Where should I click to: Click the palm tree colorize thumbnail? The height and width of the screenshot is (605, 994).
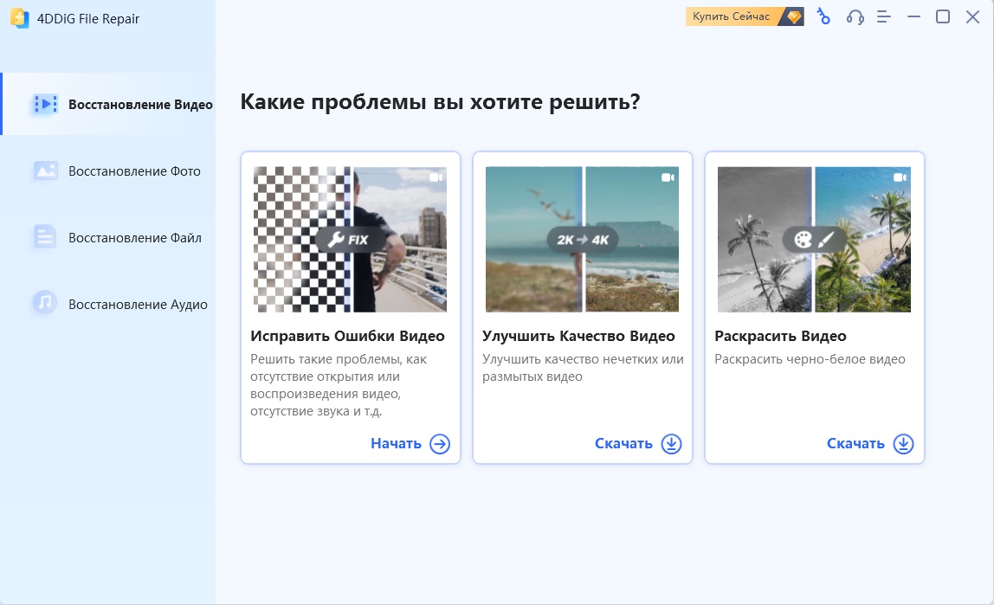(x=814, y=239)
